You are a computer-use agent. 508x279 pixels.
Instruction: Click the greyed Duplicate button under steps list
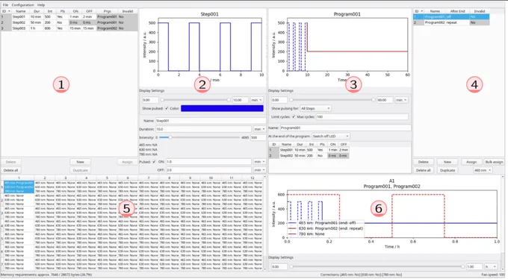coord(80,170)
